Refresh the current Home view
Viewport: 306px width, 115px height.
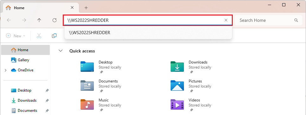(x=55, y=20)
